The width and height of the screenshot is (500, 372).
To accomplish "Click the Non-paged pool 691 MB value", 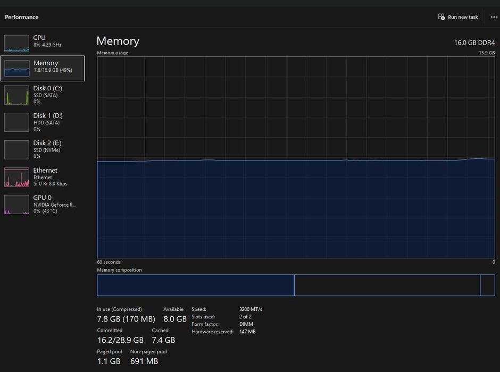I will 144,361.
